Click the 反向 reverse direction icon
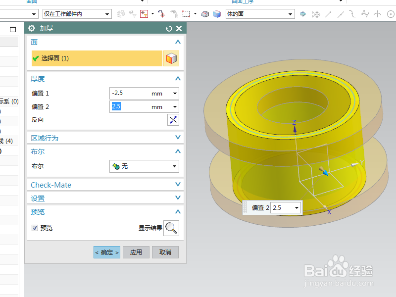The image size is (396, 297). pos(173,120)
